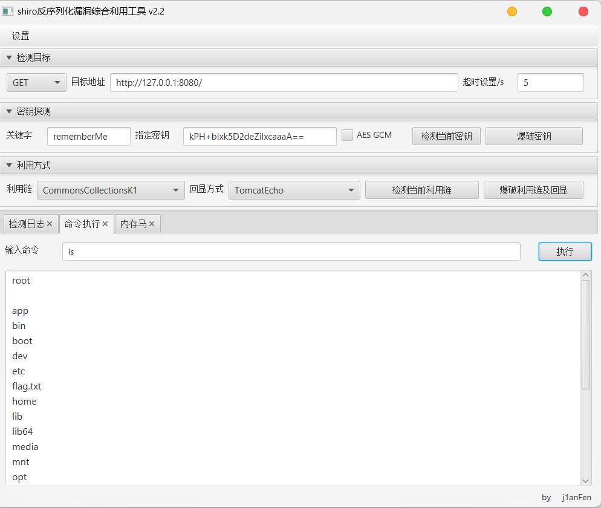Open the GET request method dropdown

pos(36,82)
